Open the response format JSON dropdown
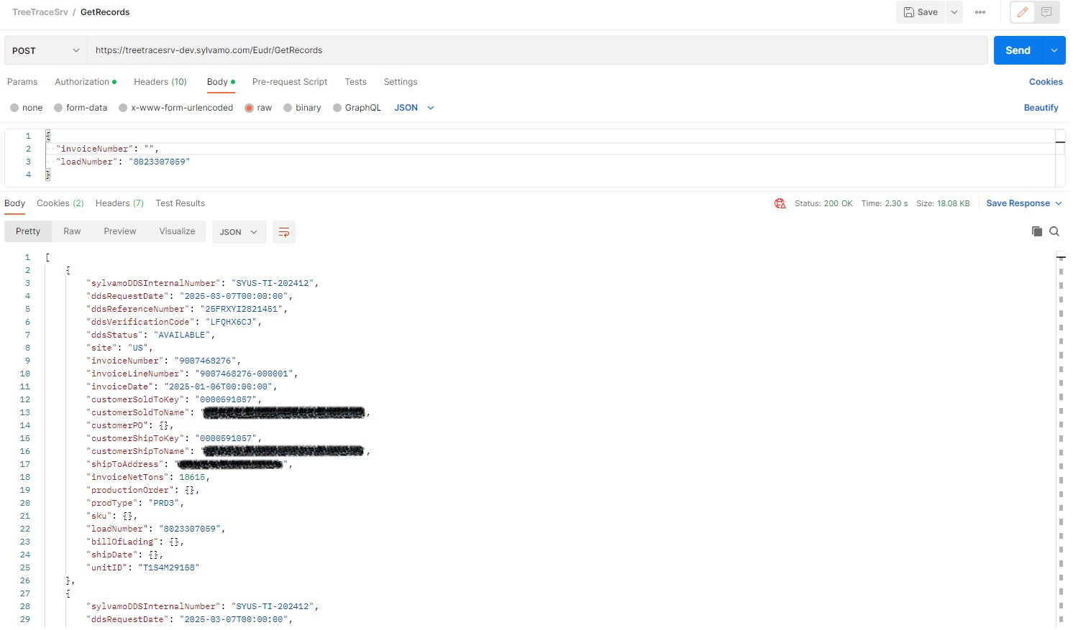The height and width of the screenshot is (630, 1078). [x=238, y=232]
